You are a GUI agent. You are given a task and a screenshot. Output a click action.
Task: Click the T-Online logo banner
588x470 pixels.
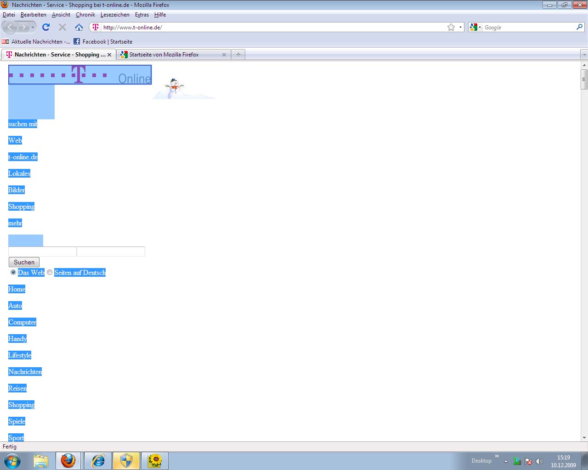(x=80, y=75)
